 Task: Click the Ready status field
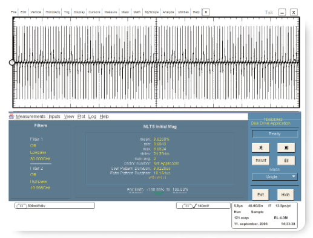(275, 134)
